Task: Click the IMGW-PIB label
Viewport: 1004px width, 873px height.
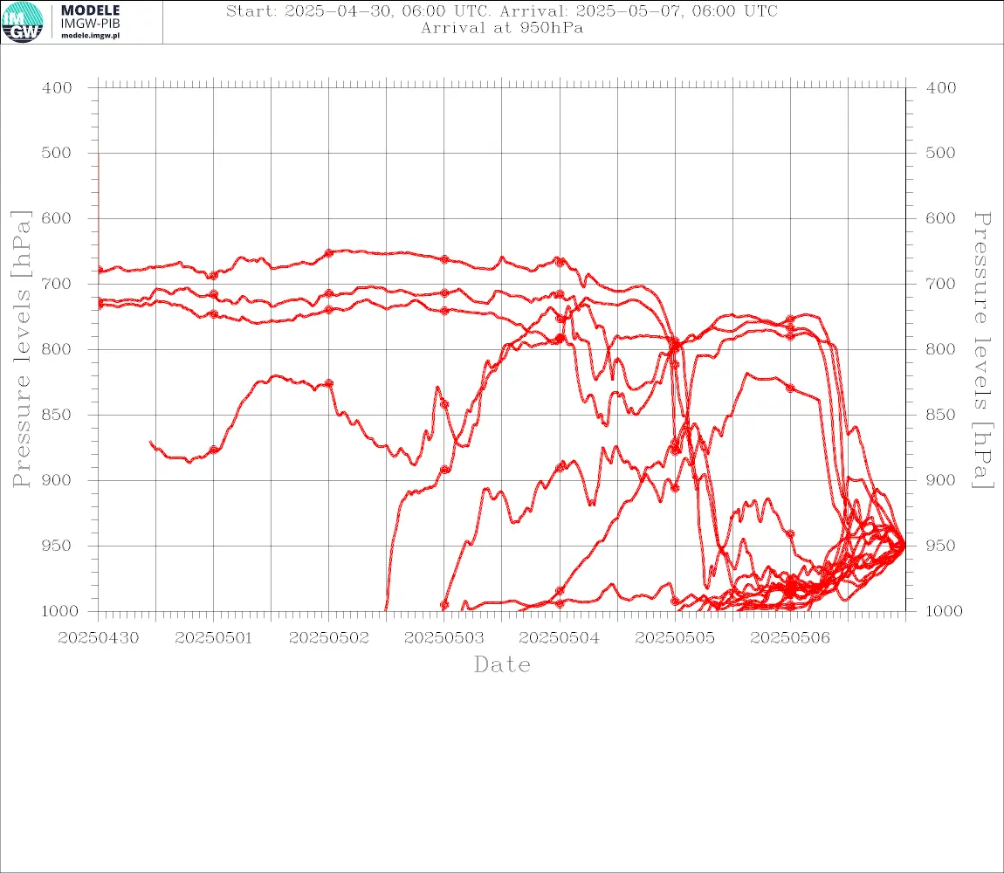Action: tap(90, 24)
